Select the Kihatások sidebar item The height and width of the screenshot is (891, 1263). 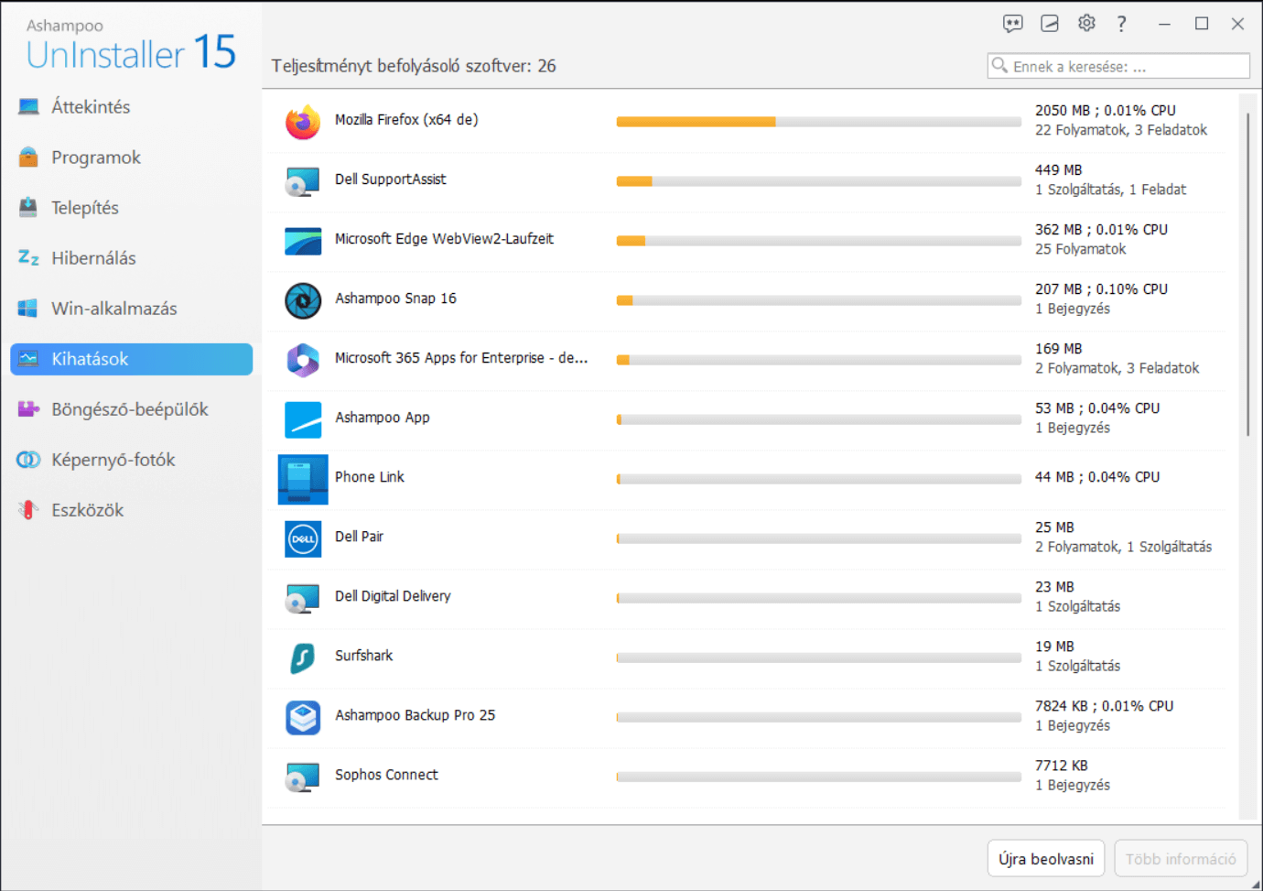click(x=131, y=359)
